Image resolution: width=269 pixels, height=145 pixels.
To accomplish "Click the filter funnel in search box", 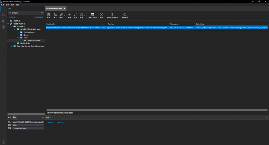I will 42,13.
